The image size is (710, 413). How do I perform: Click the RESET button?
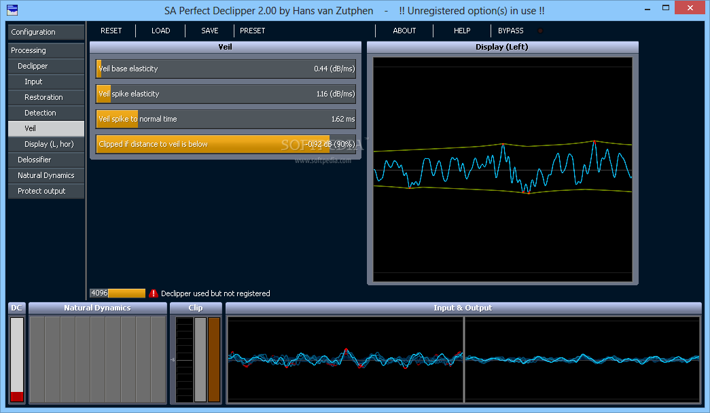coord(111,31)
